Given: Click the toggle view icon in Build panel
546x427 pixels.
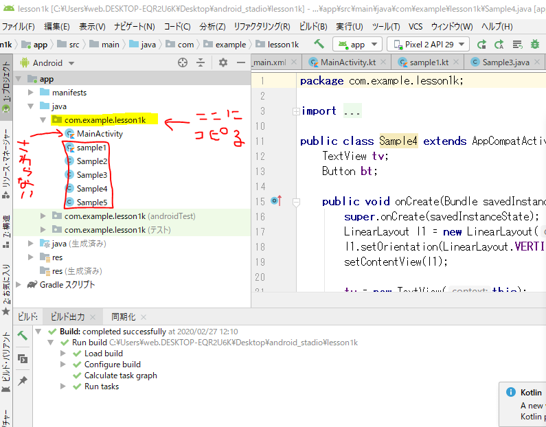Looking at the screenshot, I should coord(23,358).
